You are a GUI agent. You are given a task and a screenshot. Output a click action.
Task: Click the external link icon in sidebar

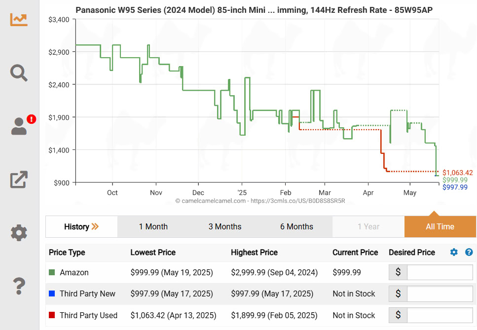tap(19, 180)
